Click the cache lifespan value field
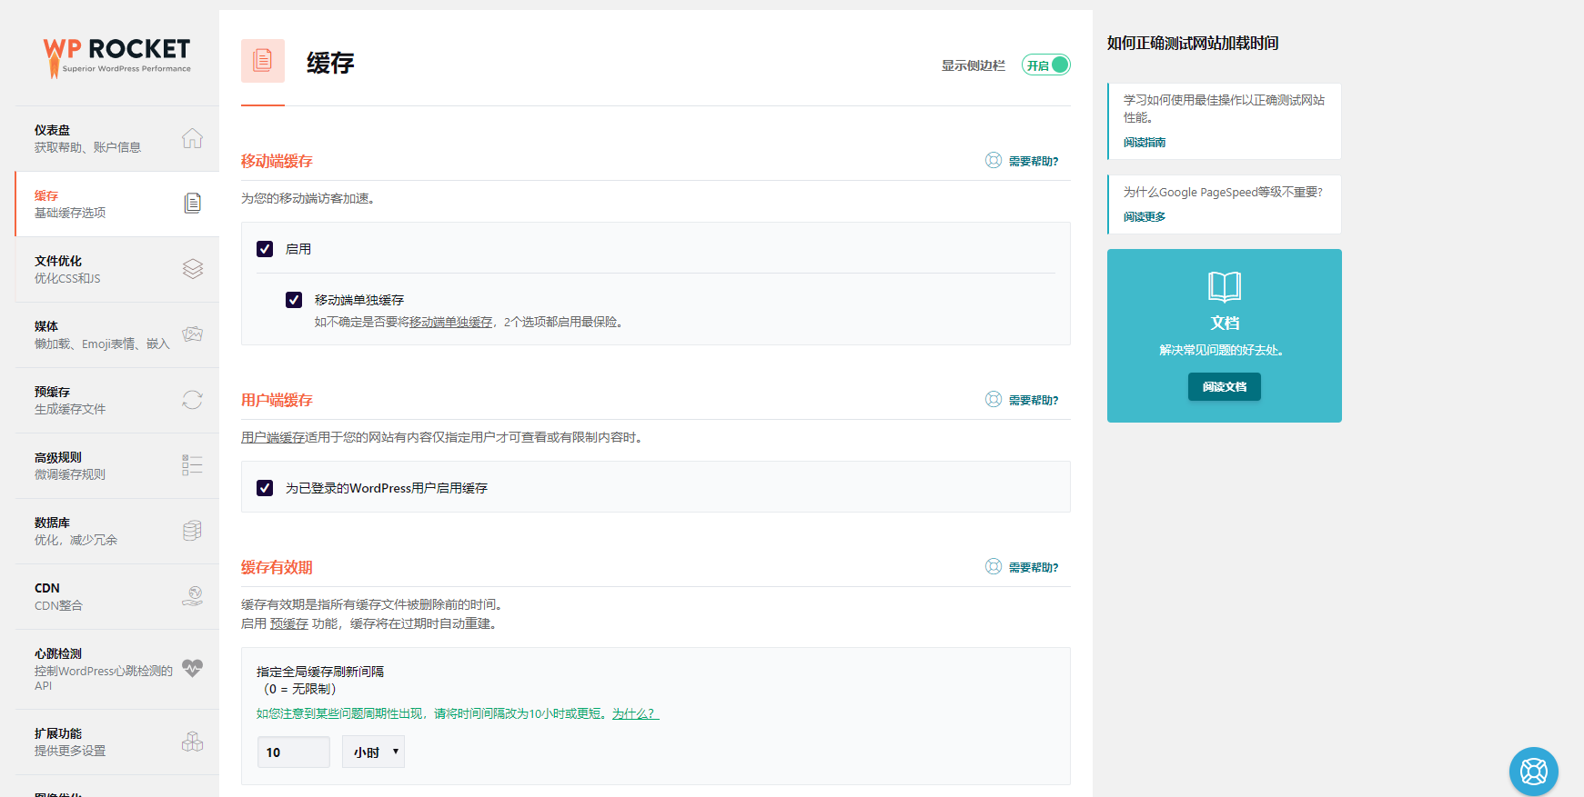This screenshot has height=797, width=1584. click(x=294, y=752)
